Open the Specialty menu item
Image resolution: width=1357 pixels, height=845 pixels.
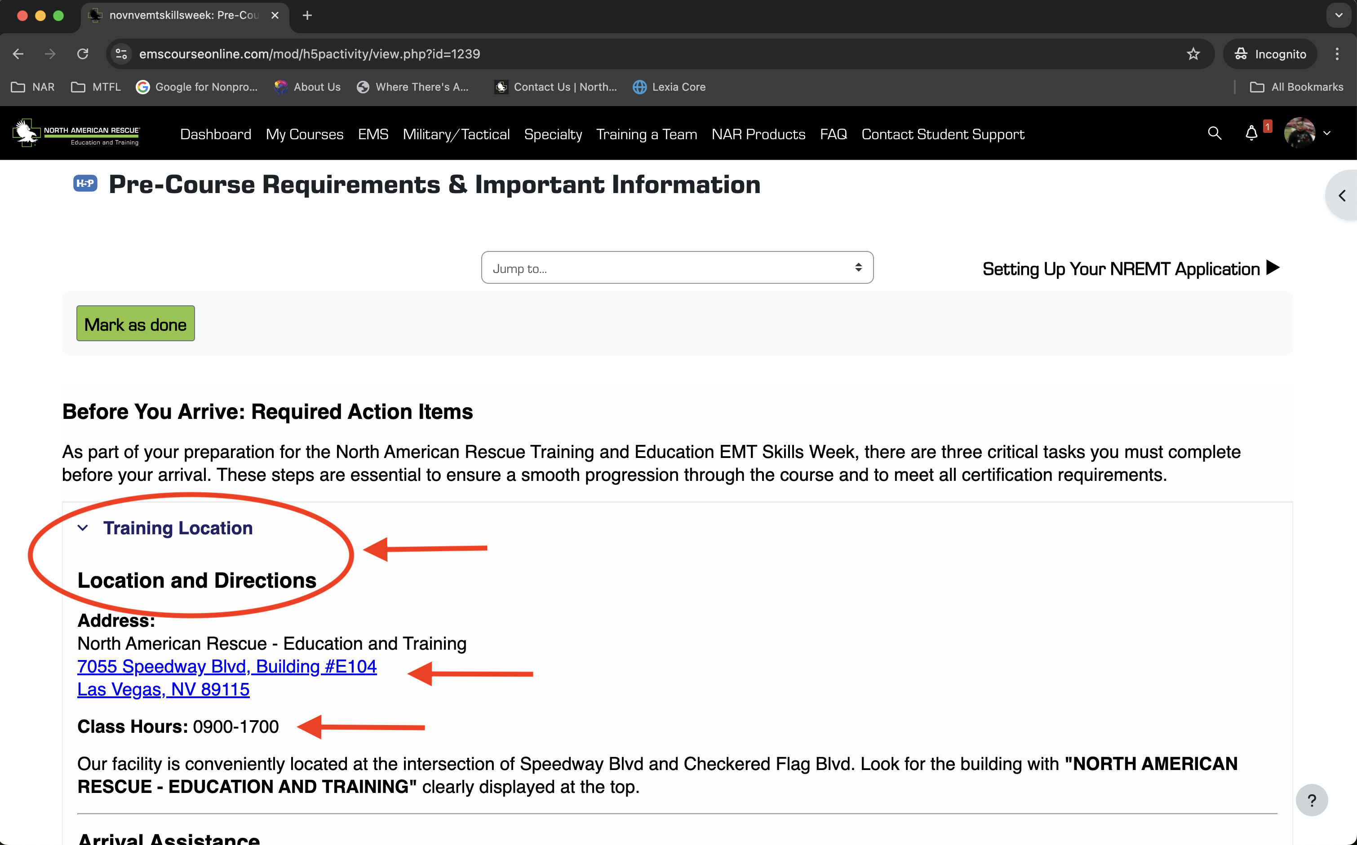[553, 134]
